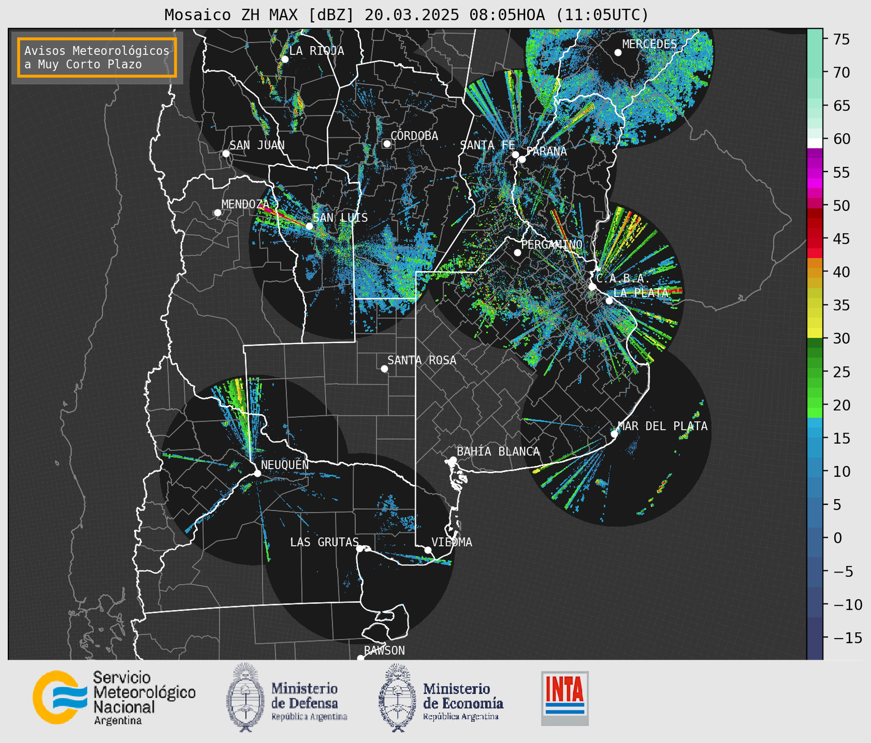Click the San Juan city marker dot

point(226,153)
